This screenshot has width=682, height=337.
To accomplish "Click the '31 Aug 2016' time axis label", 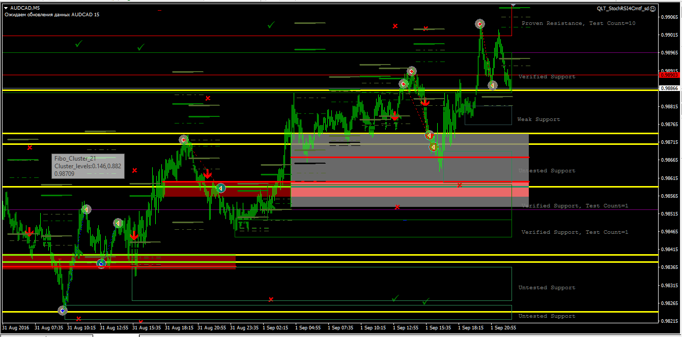I will pyautogui.click(x=16, y=328).
